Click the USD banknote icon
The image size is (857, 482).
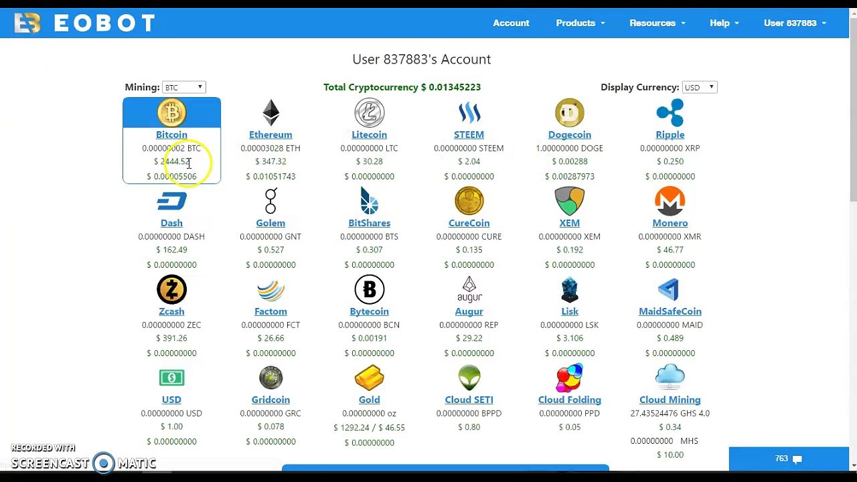point(171,378)
